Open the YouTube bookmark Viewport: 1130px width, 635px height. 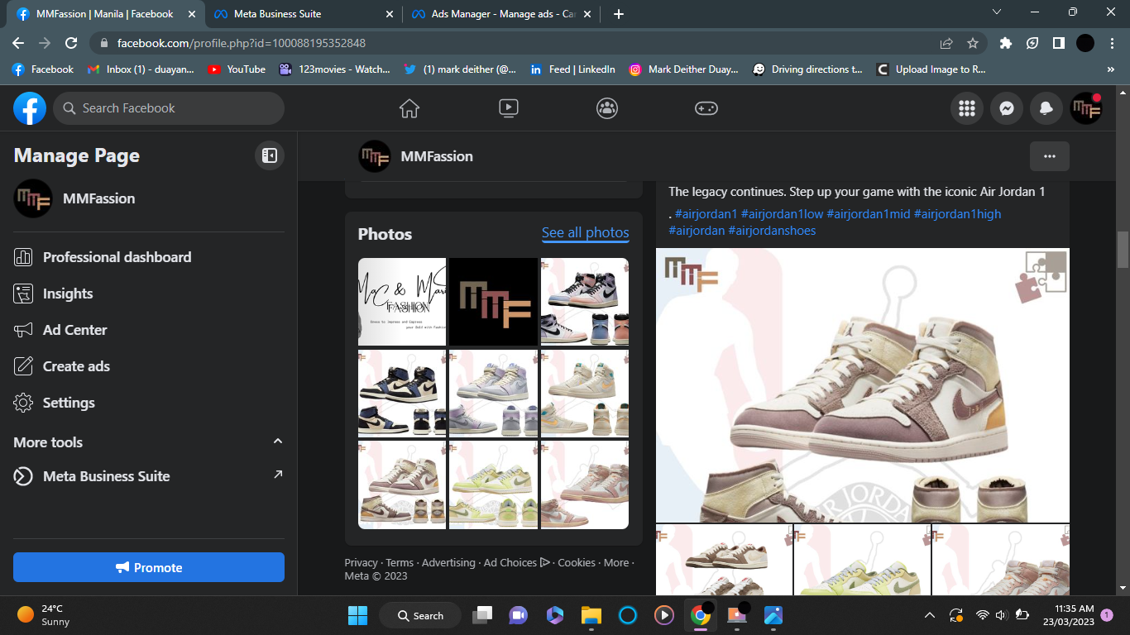tap(237, 69)
